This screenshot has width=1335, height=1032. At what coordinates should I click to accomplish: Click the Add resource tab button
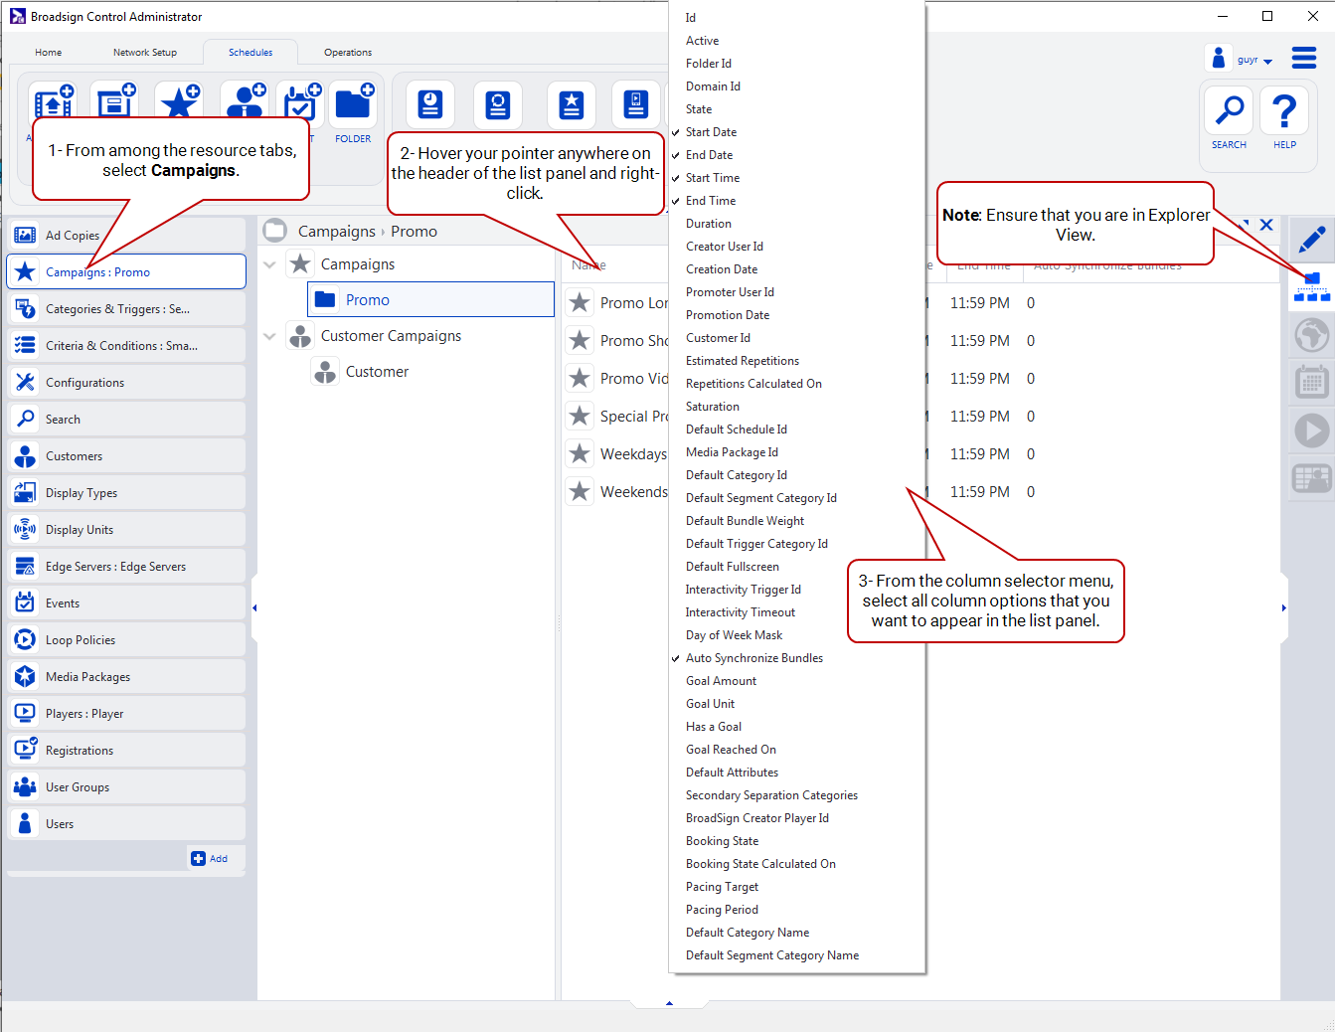tap(211, 859)
